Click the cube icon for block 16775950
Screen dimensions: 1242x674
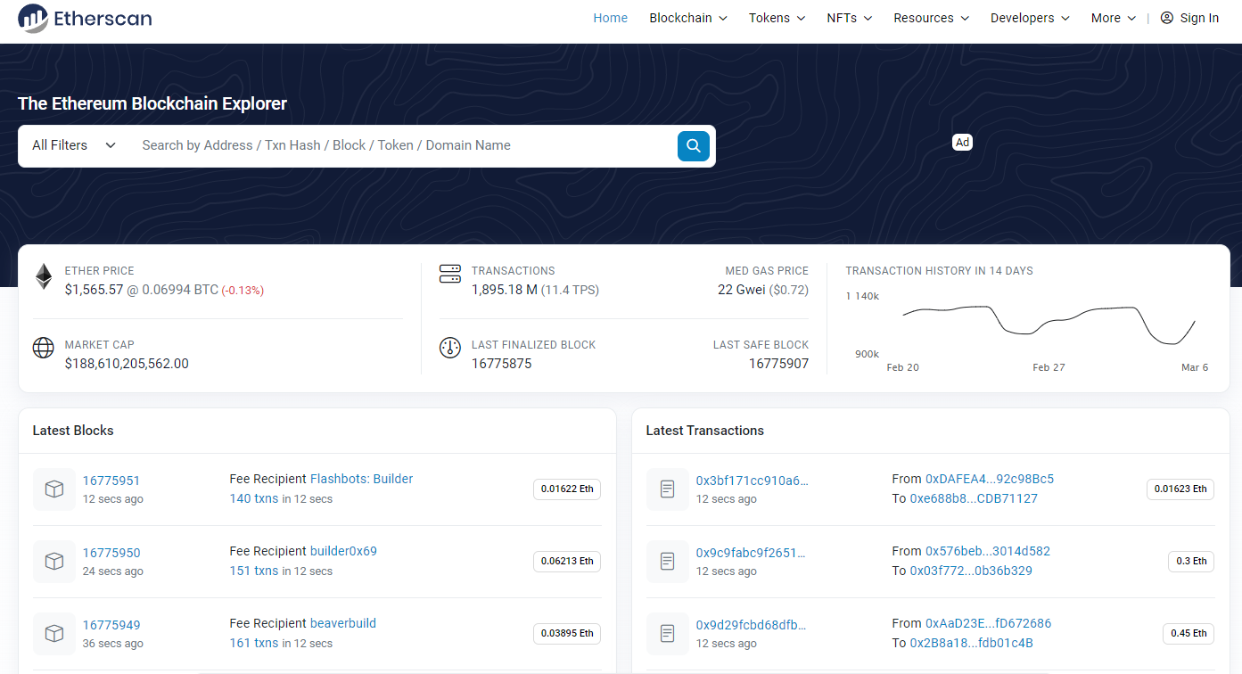click(x=54, y=562)
